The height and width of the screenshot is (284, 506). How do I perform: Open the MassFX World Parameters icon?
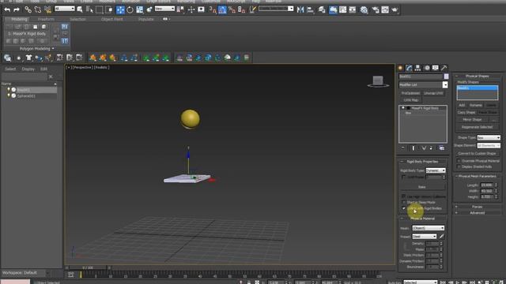click(7, 58)
